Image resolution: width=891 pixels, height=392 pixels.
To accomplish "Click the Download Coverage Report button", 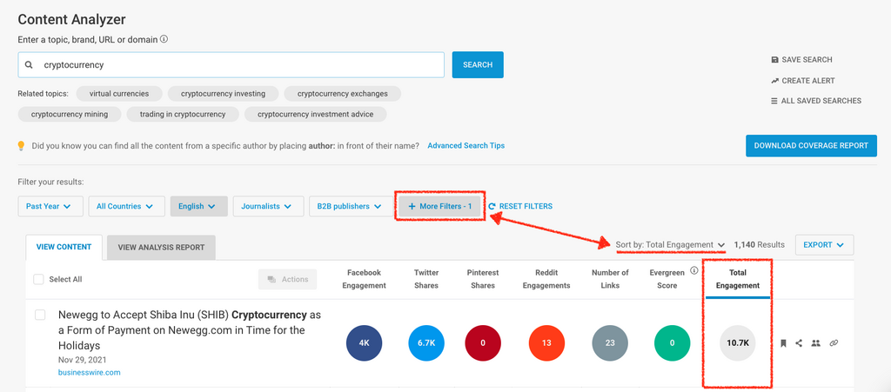I will [x=811, y=146].
